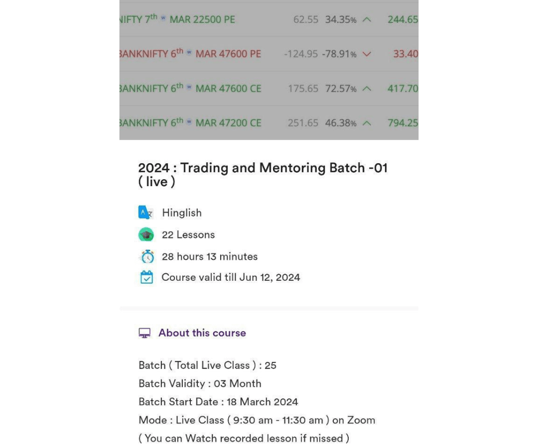This screenshot has width=538, height=448.
Task: Expand the BANKNIFTY 47600 PE down chevron
Action: [367, 54]
